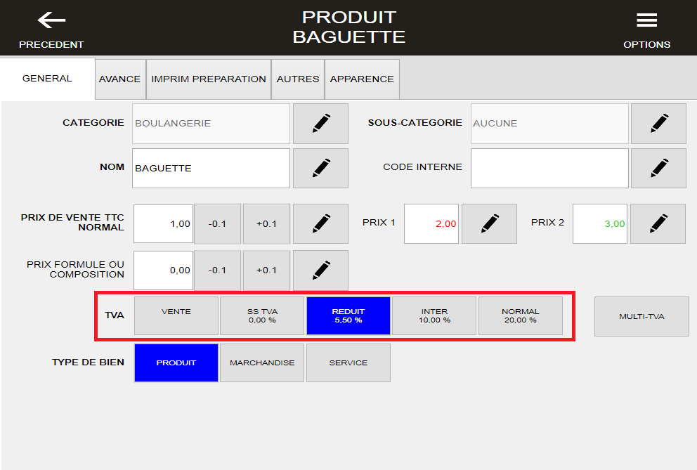Set type de bien to MARCHANDISE
Viewport: 697px width, 470px height.
pyautogui.click(x=262, y=363)
